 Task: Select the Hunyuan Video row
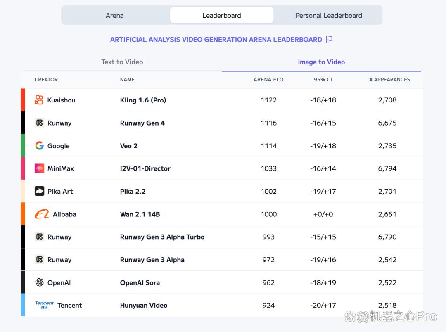pos(222,305)
